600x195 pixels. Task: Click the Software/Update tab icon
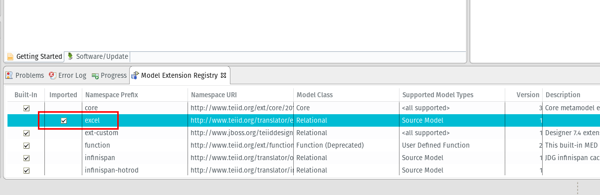70,56
